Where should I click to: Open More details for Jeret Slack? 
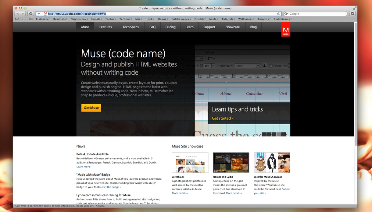tap(180, 193)
